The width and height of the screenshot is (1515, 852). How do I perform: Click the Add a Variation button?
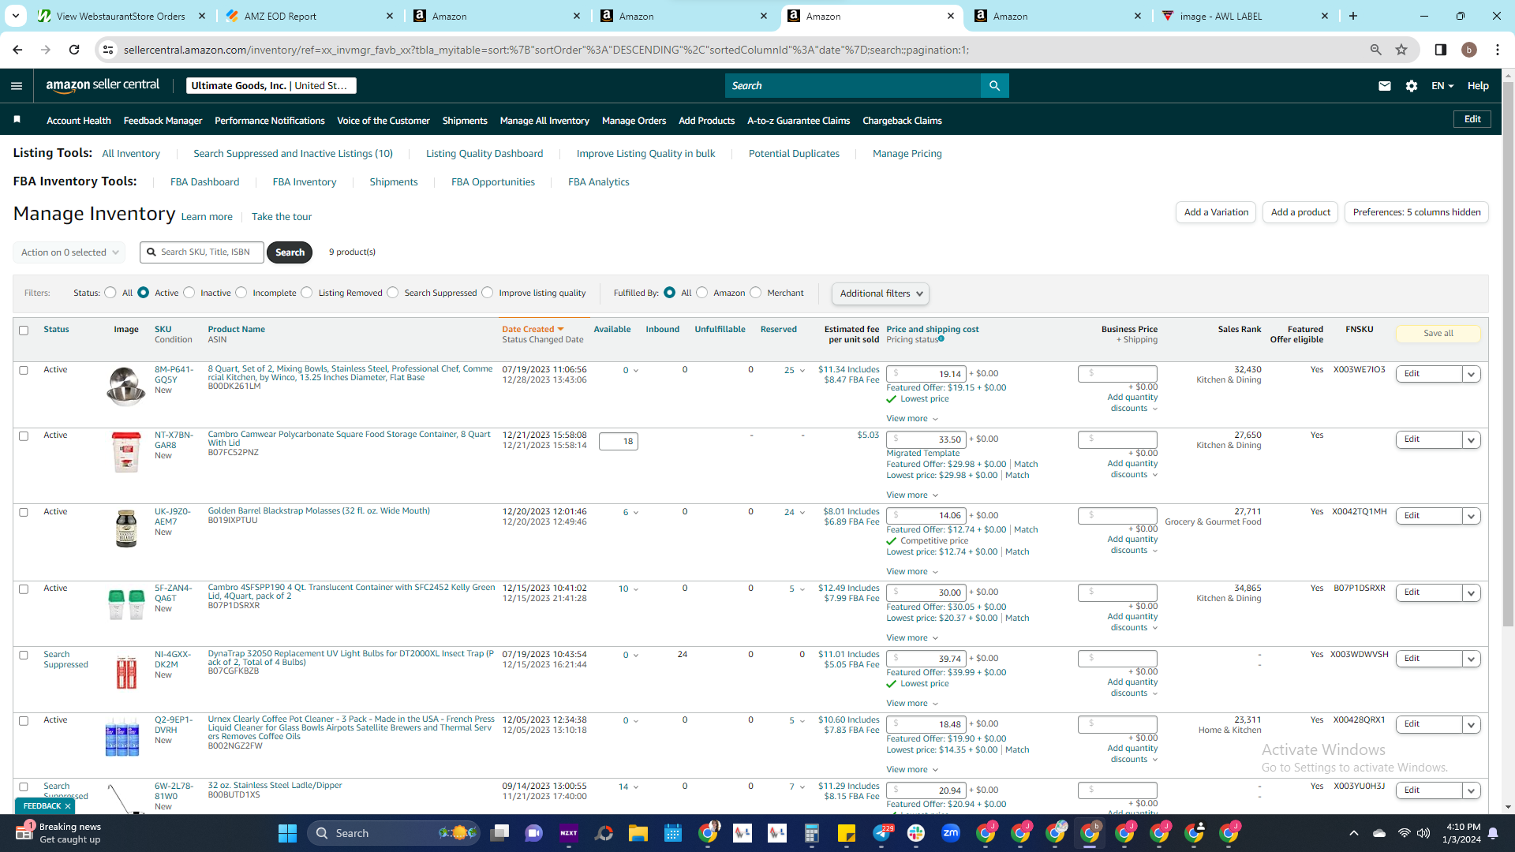1216,212
